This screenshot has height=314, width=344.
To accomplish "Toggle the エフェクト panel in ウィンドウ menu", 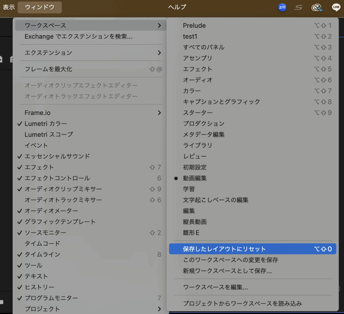I will [91, 167].
